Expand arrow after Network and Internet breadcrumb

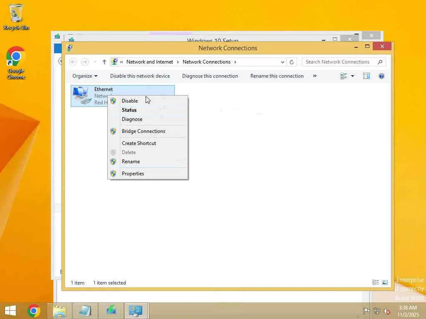178,62
